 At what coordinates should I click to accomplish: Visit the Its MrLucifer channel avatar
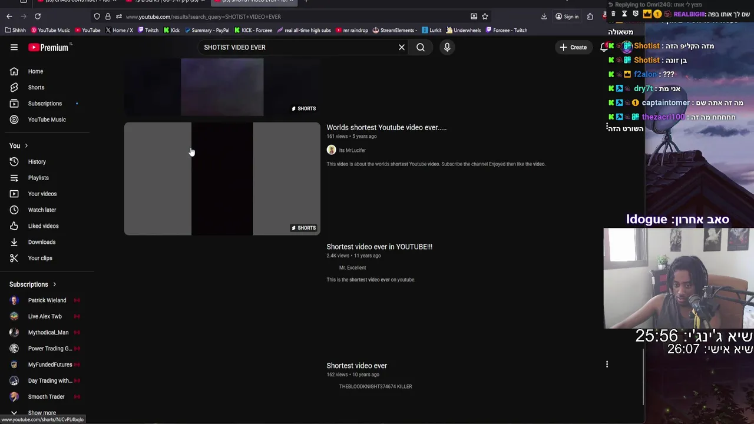[x=332, y=150]
